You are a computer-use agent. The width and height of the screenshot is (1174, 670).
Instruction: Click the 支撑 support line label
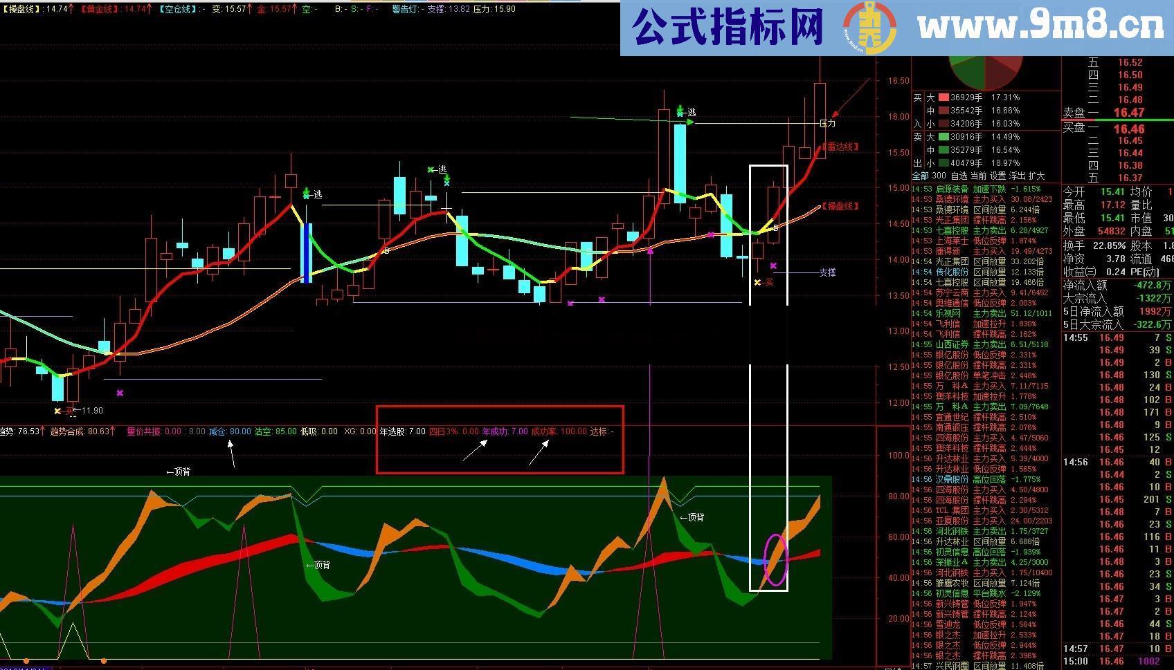(x=827, y=272)
